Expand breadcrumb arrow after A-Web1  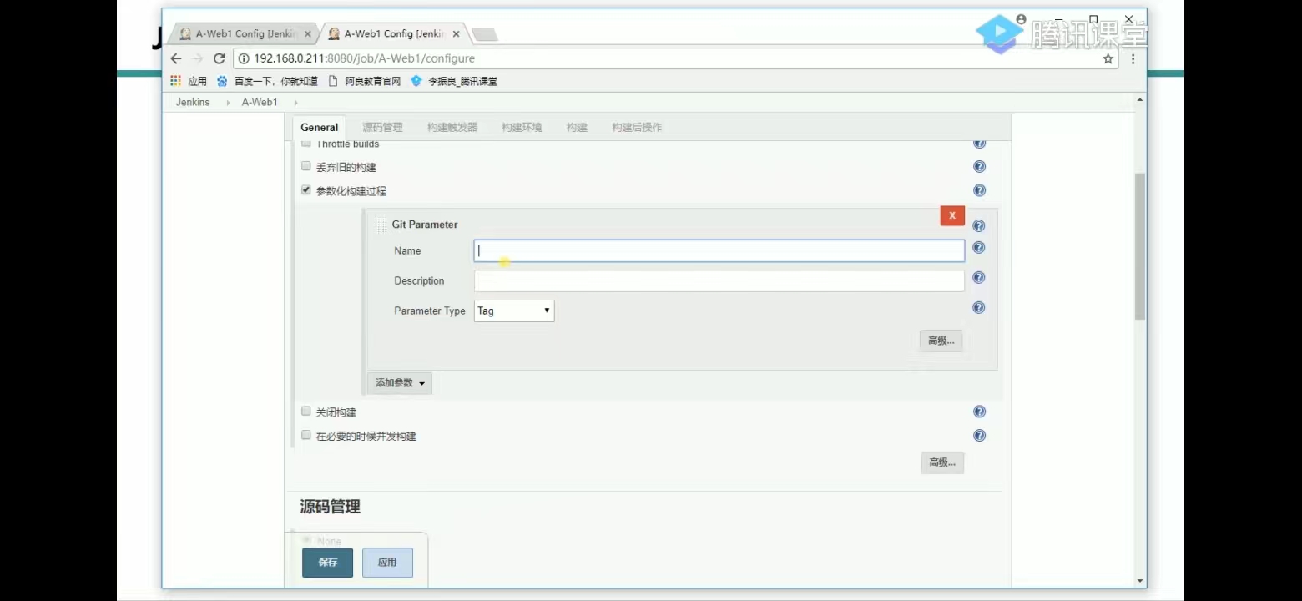click(x=295, y=102)
